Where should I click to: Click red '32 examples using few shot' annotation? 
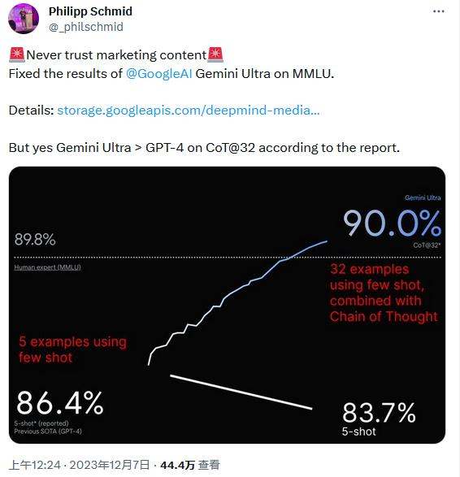tap(384, 293)
